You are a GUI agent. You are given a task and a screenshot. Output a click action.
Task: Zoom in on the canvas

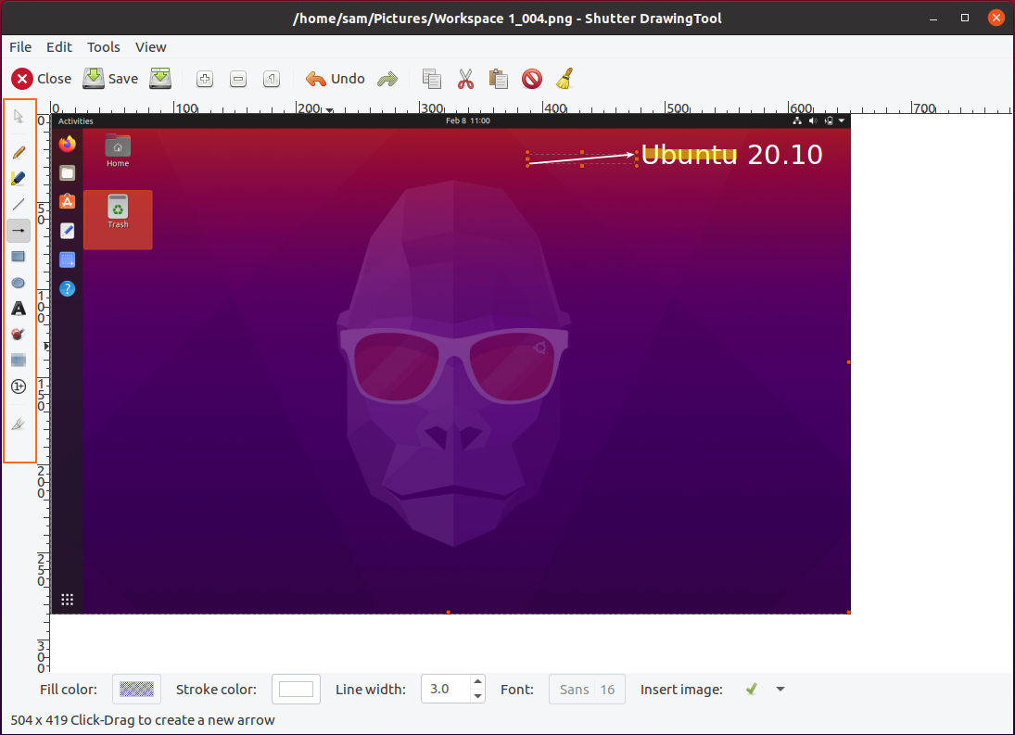click(x=205, y=79)
